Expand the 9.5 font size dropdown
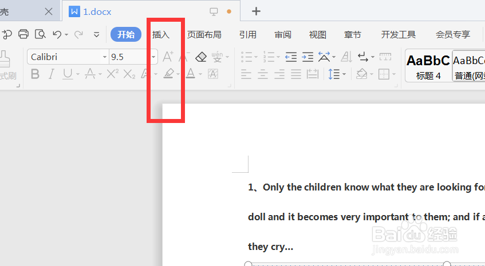This screenshot has height=266, width=485. [x=153, y=57]
